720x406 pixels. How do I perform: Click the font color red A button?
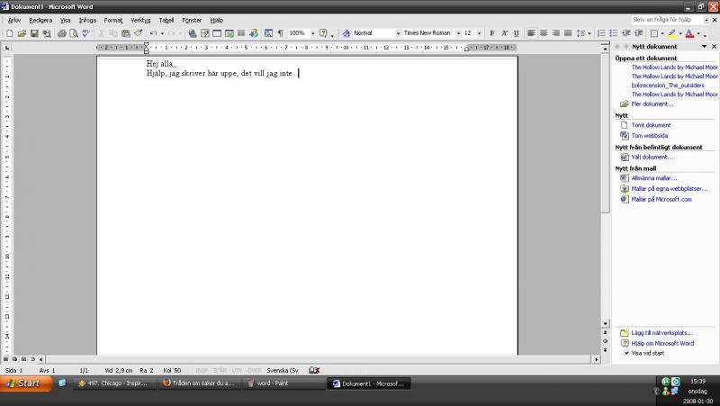(688, 33)
